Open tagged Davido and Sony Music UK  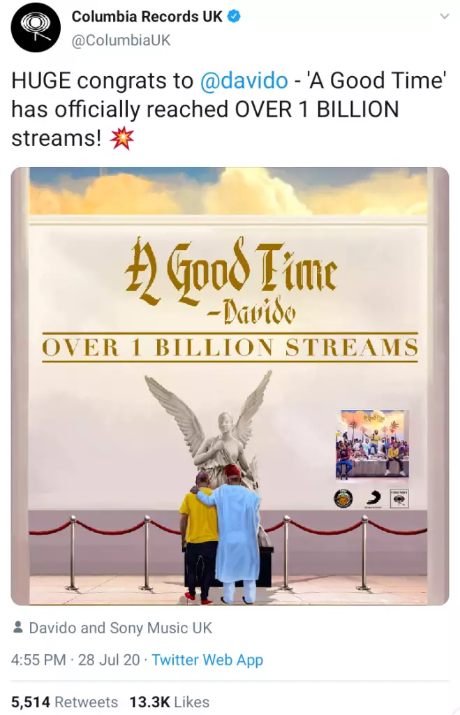pyautogui.click(x=120, y=628)
